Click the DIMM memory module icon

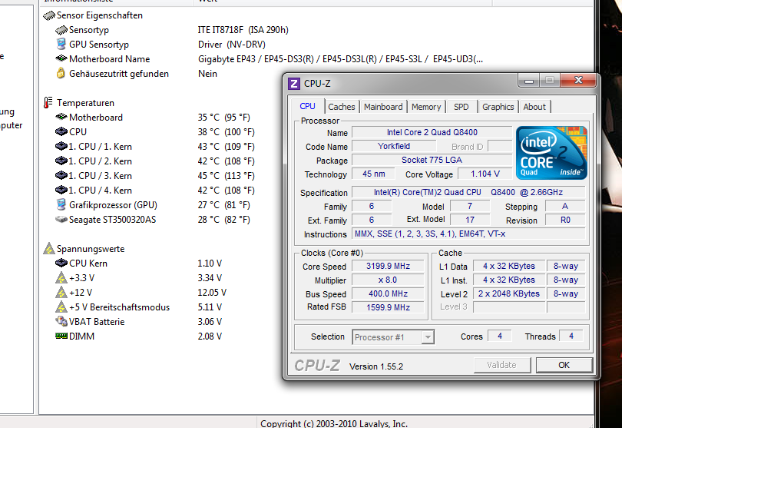61,336
